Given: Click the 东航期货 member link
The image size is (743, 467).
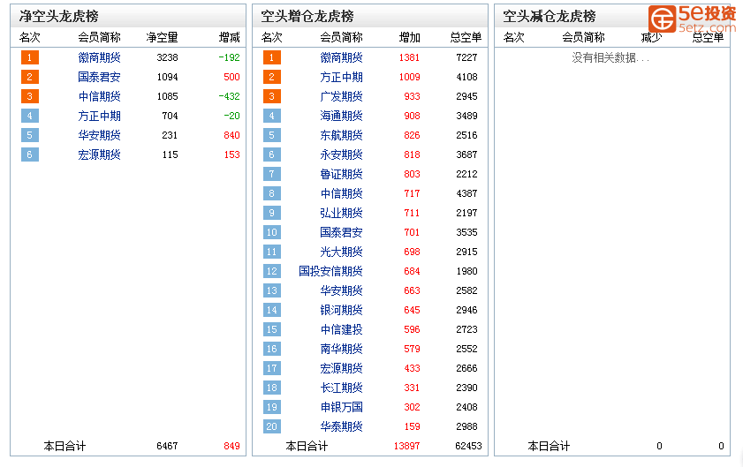Looking at the screenshot, I should pyautogui.click(x=341, y=135).
